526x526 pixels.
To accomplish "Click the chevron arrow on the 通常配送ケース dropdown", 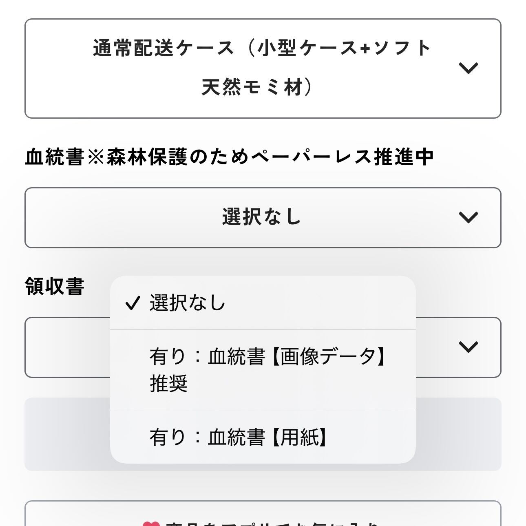I will click(468, 68).
